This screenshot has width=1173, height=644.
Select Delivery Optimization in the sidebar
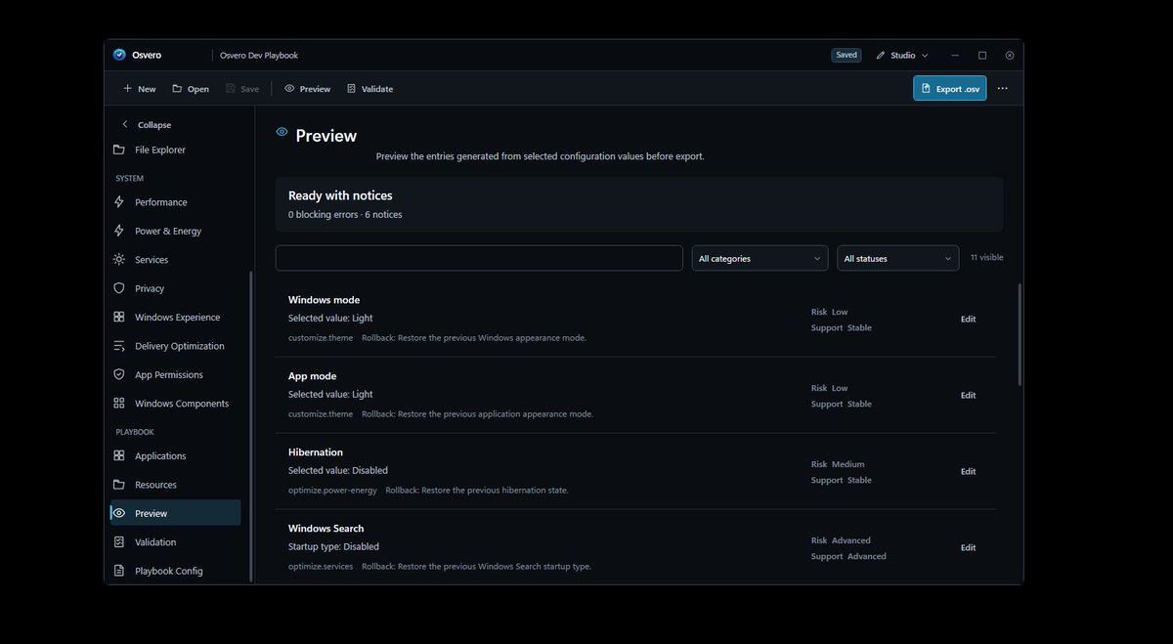coord(175,346)
